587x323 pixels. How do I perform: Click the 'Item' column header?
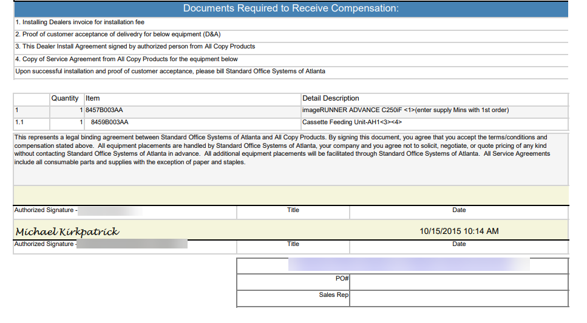click(x=92, y=98)
